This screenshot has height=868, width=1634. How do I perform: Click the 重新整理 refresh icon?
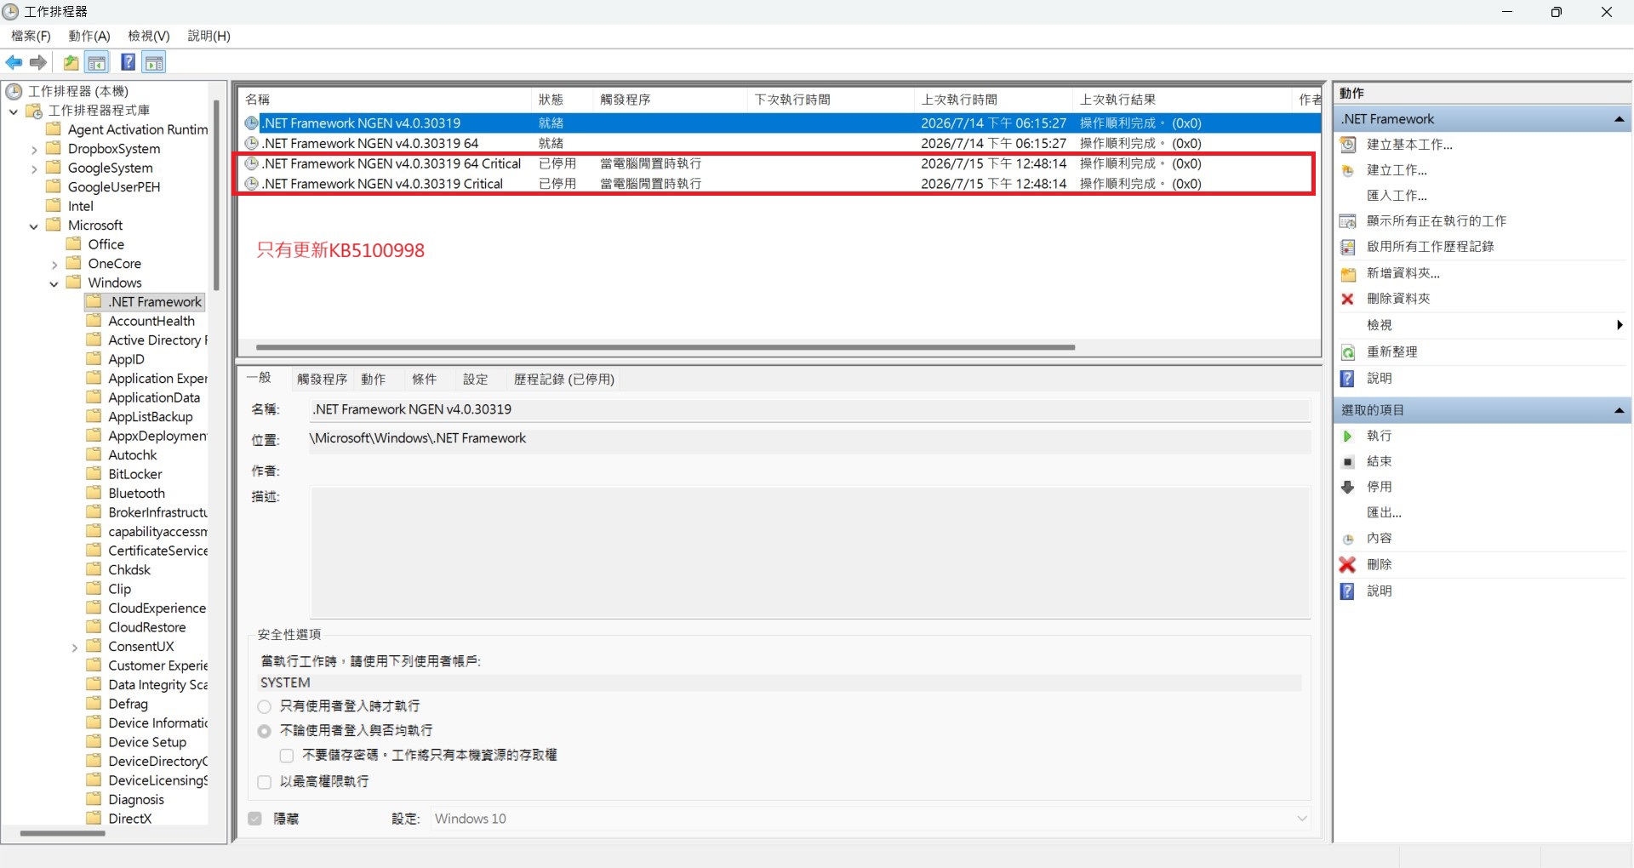[x=1348, y=352]
